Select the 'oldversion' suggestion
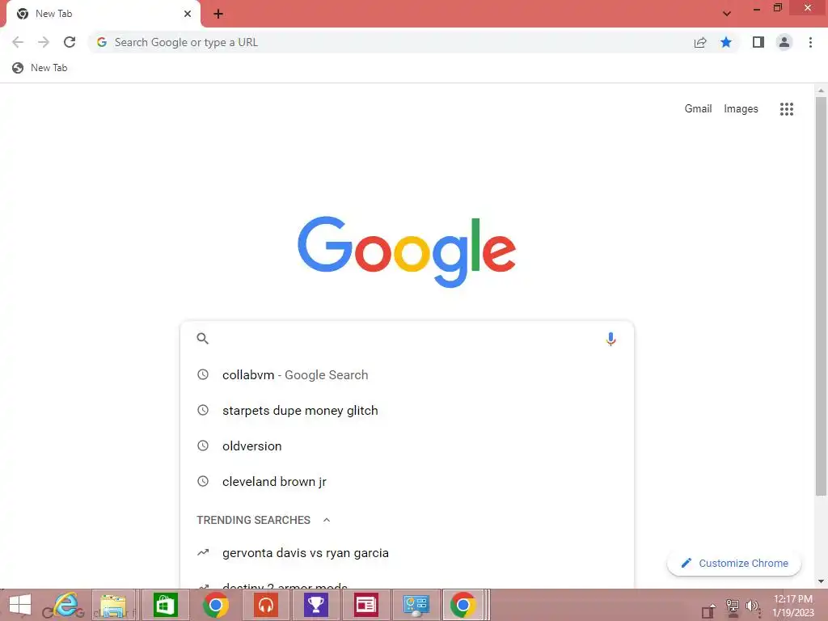Viewport: 828px width, 621px height. pos(407,446)
